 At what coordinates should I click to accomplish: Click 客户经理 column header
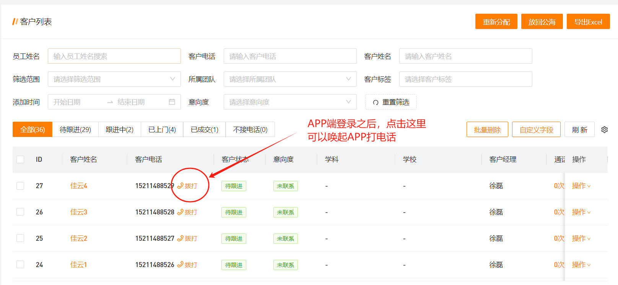pos(503,159)
